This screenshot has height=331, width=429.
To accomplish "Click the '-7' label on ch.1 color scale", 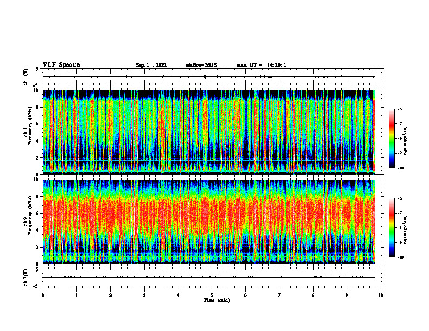I will (x=400, y=124).
